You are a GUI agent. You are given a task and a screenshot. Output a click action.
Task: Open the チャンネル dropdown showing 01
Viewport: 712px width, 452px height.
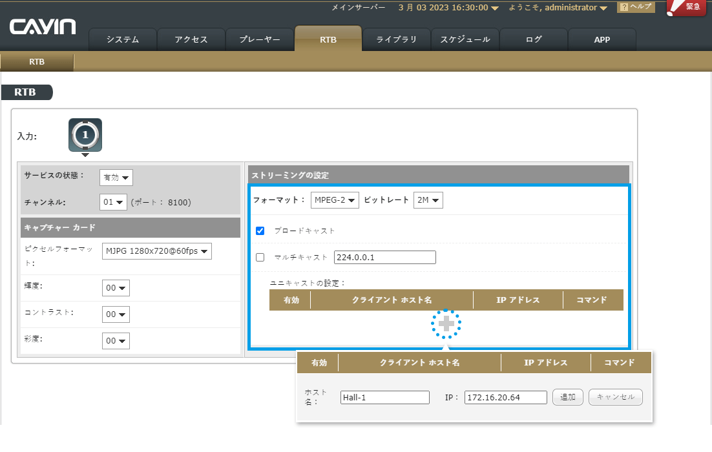pyautogui.click(x=113, y=202)
